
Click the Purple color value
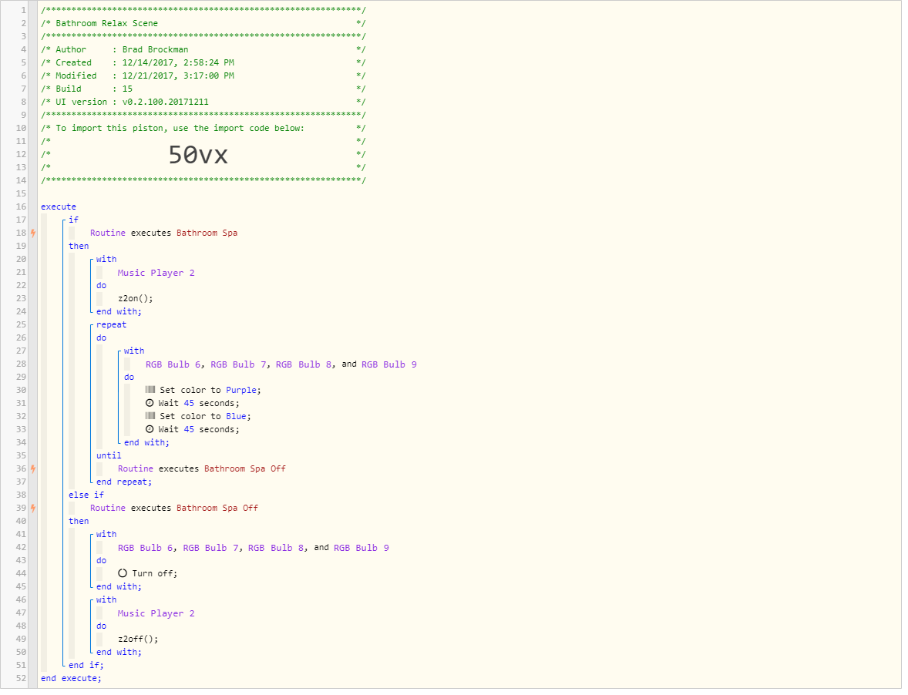[241, 390]
